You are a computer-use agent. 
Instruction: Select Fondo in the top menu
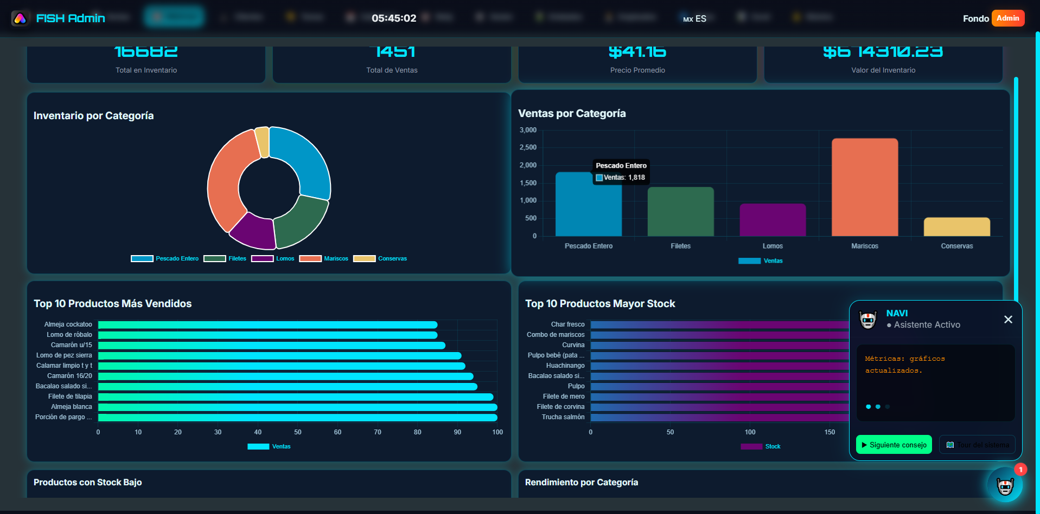click(975, 18)
